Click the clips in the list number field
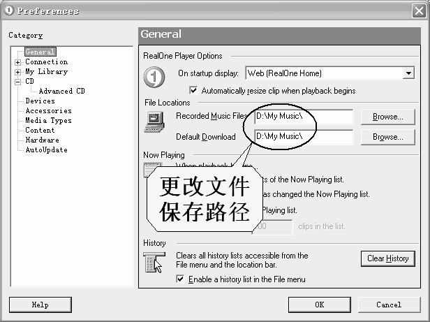The width and height of the screenshot is (430, 322). coord(272,226)
